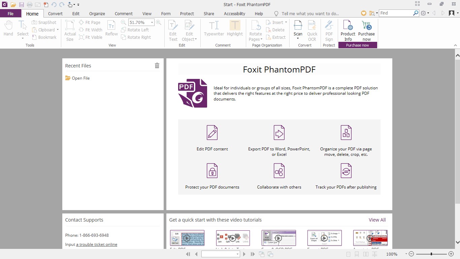
Task: Open Product Info
Action: point(348,31)
